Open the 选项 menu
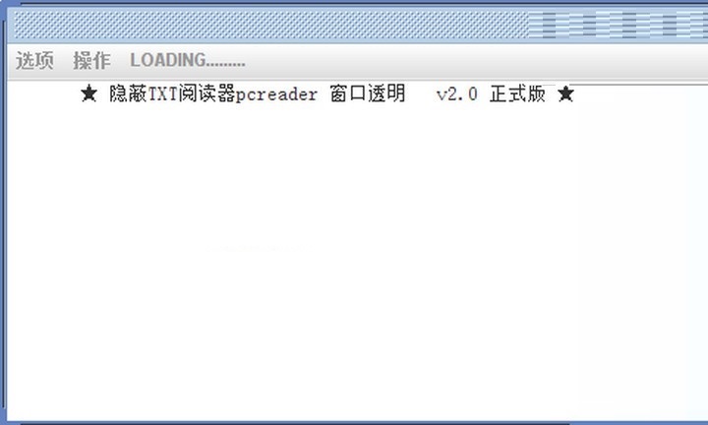Screen dimensions: 708x425 [x=34, y=61]
